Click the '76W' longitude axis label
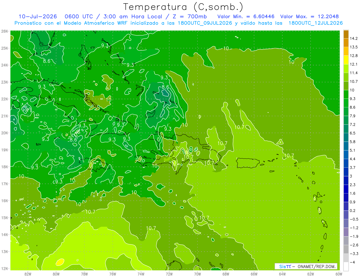Image resolution: width=360 pixels, height=278 pixels. coord(112,274)
